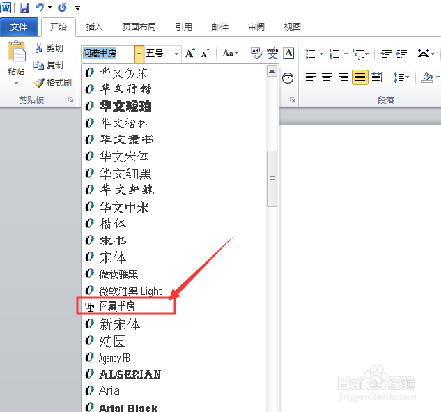Screen dimensions: 441x412
Task: Click the Center alignment icon
Action: pos(327,77)
